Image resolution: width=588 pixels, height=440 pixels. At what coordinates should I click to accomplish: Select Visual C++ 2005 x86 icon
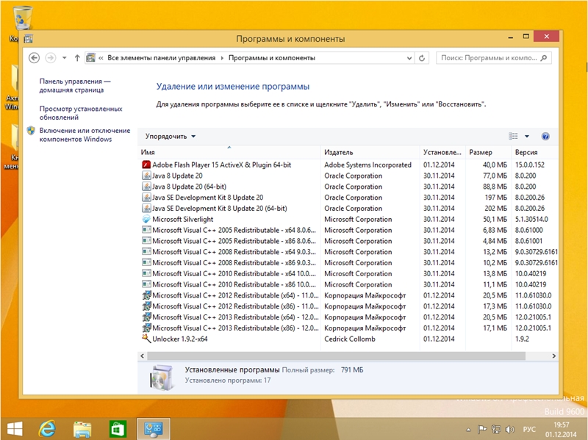146,241
